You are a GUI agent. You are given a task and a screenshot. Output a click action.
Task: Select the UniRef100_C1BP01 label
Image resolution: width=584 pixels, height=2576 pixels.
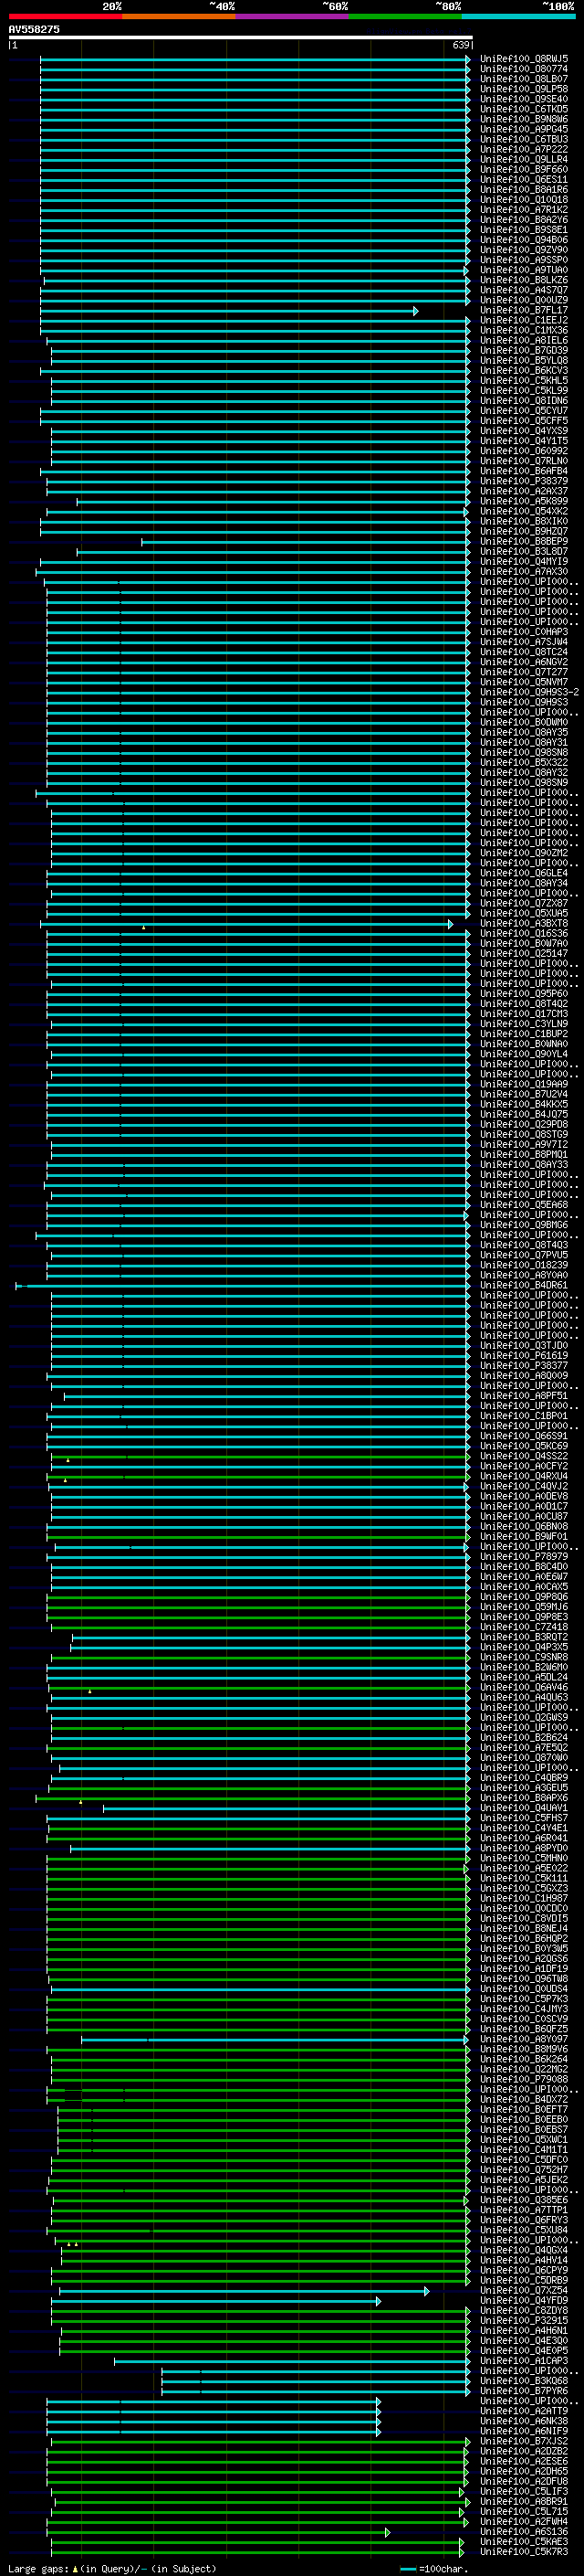[x=524, y=1415]
